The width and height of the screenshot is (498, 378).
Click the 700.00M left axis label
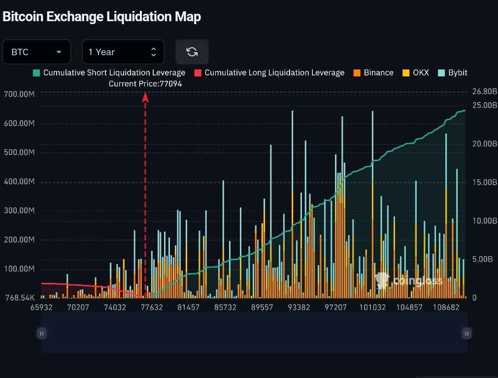[x=19, y=94]
